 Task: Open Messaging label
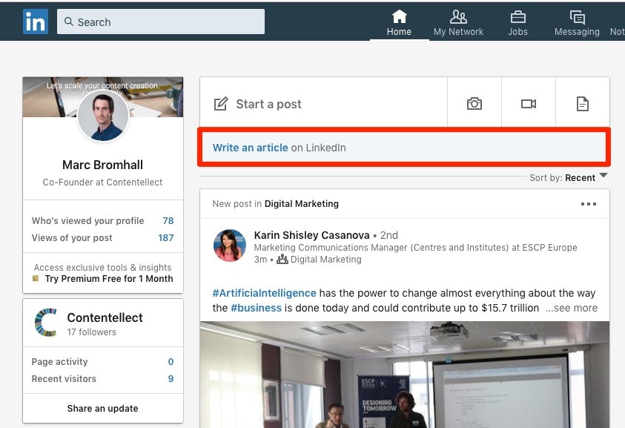tap(577, 31)
